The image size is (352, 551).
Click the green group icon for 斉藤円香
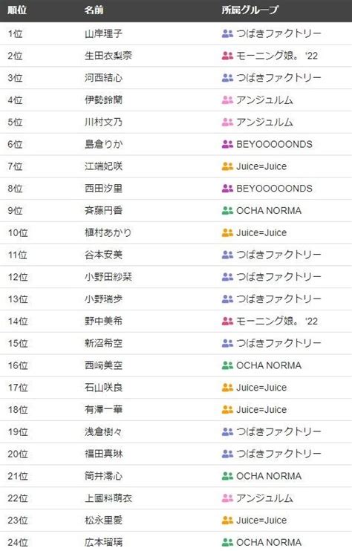click(x=227, y=211)
